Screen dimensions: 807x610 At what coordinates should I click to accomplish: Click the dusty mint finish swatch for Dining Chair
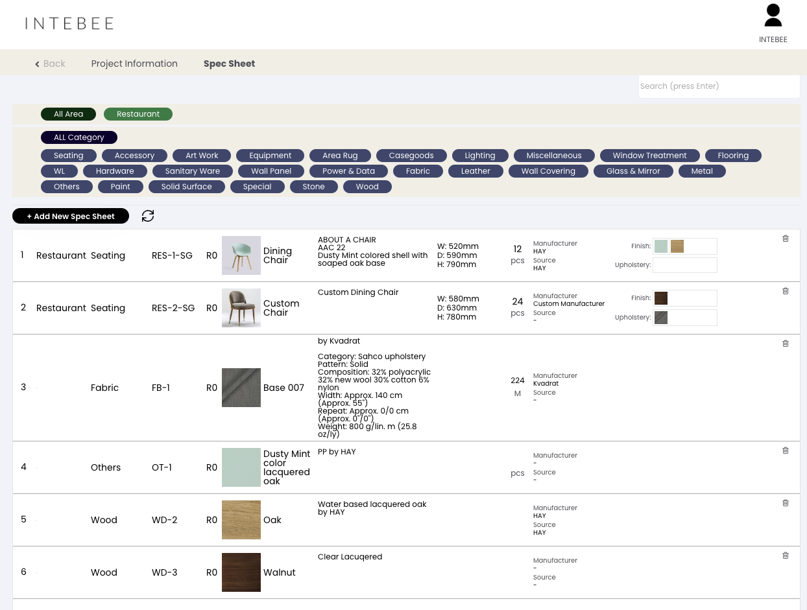[661, 246]
